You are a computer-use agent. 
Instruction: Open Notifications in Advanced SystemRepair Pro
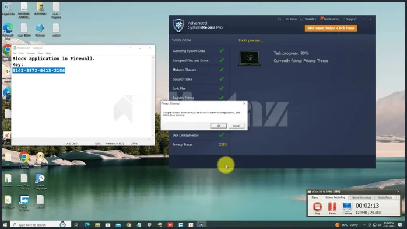click(x=330, y=19)
